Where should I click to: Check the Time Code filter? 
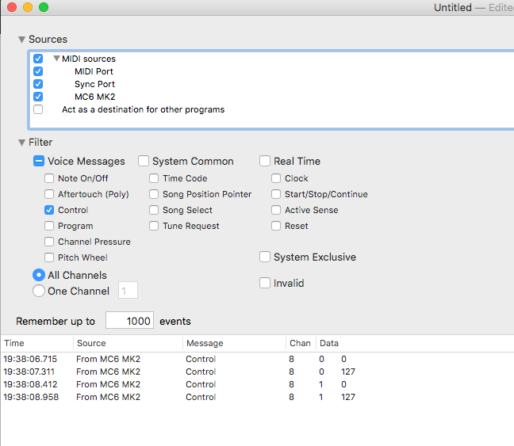click(154, 178)
